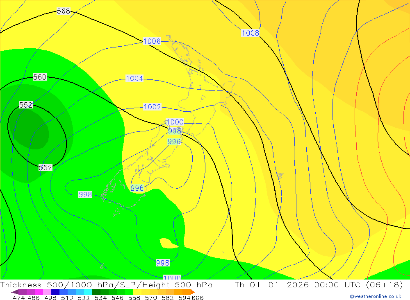Click the legend value 522
Viewport: 410px width, 300px height.
(84, 298)
